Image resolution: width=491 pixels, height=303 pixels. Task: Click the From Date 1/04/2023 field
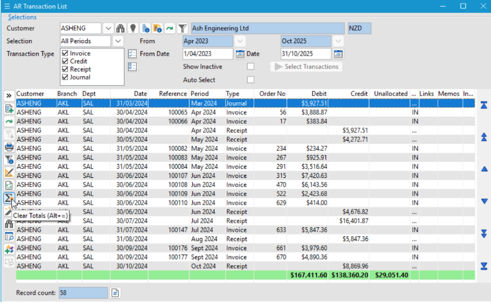208,54
